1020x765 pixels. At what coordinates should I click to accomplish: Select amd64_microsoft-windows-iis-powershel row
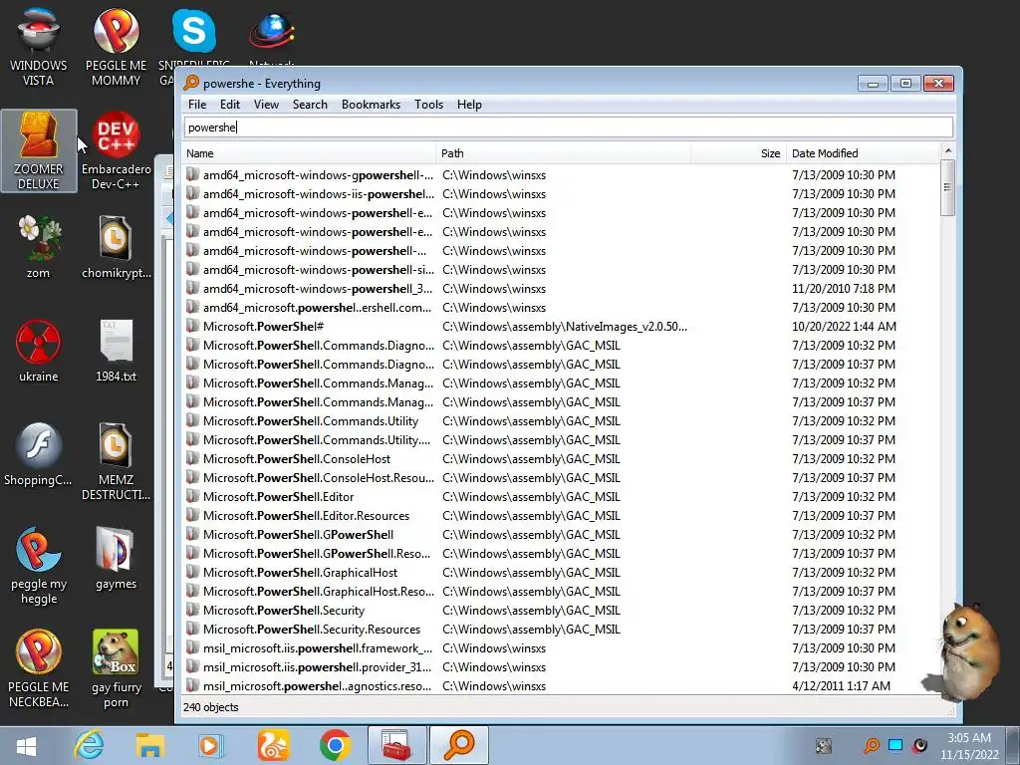(562, 194)
